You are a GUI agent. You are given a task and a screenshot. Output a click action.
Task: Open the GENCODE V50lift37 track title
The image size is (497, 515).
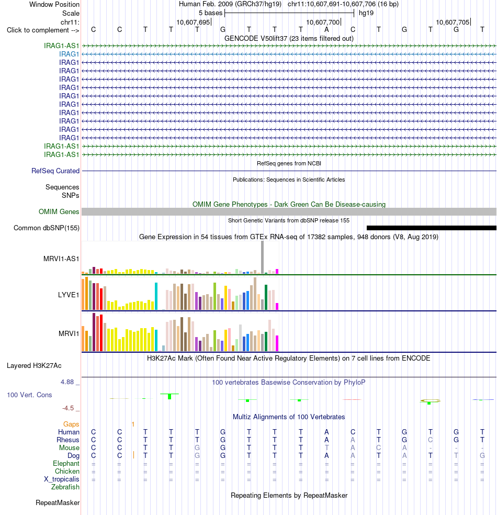pos(289,39)
